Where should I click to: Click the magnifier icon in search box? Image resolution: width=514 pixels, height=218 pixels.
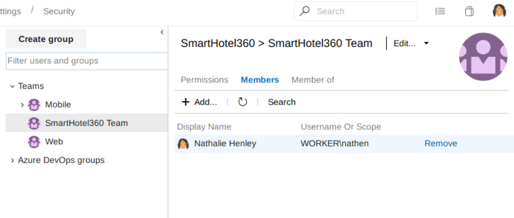(306, 11)
